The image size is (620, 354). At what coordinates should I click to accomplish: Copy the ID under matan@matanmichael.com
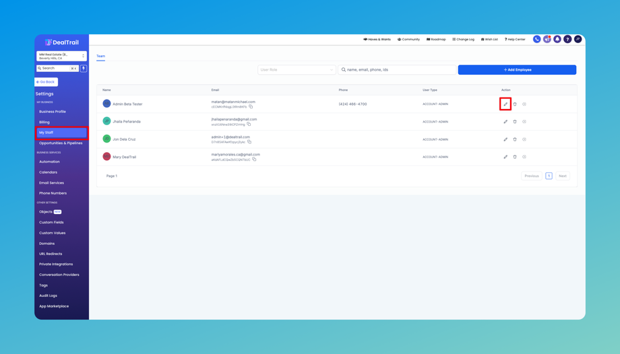click(x=251, y=107)
